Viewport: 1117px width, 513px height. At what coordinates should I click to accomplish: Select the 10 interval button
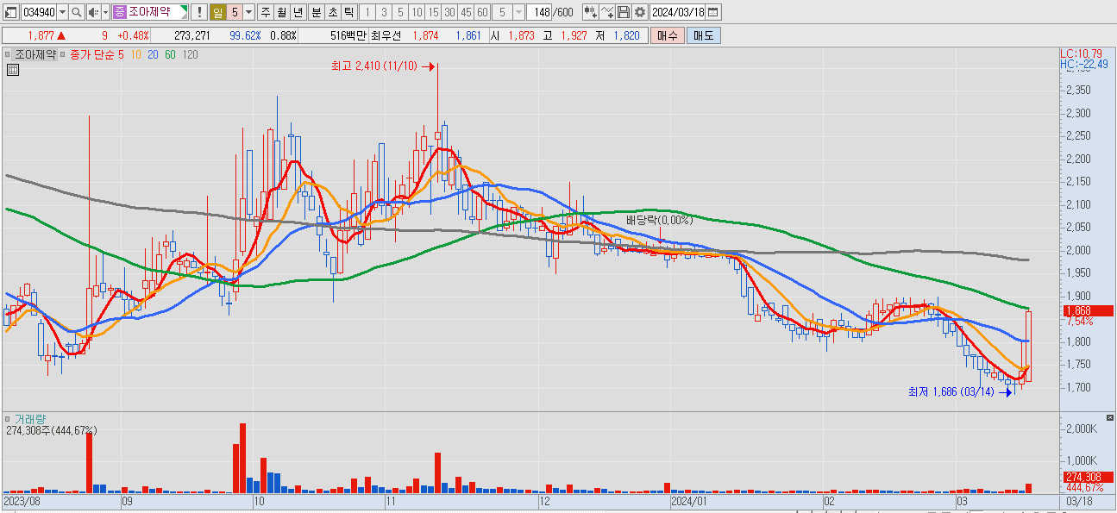click(417, 12)
